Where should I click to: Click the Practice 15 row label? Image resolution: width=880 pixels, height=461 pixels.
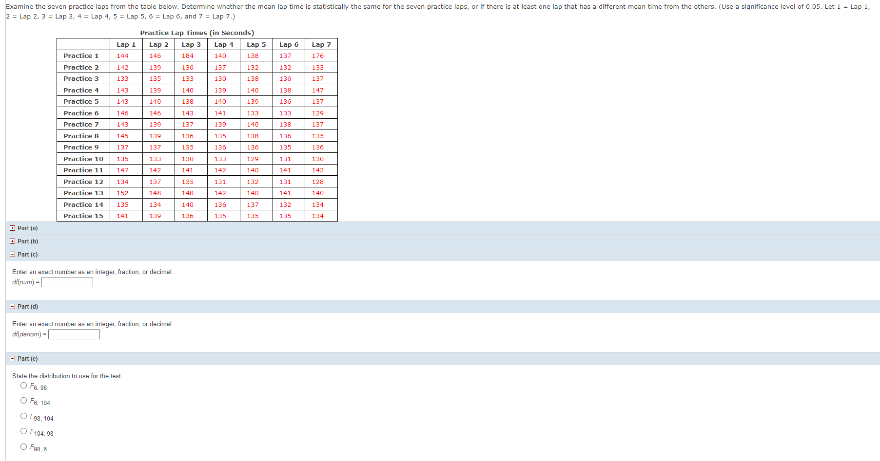(83, 216)
